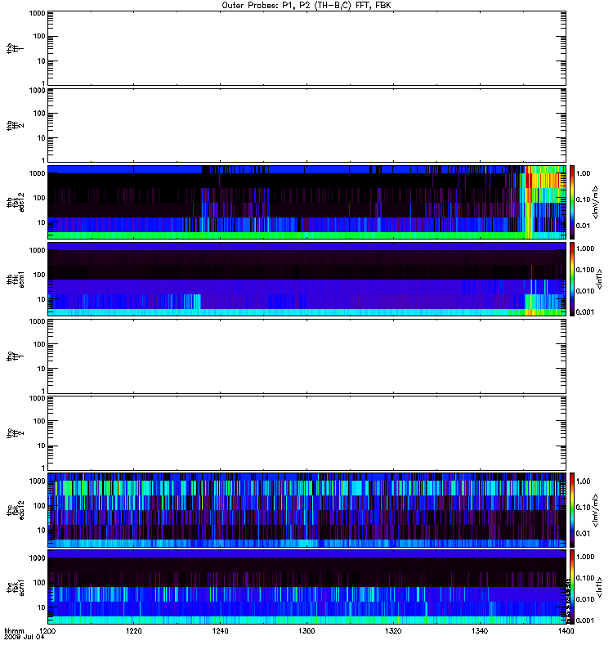Click the thb fbk scm1 color bar

[x=572, y=279]
